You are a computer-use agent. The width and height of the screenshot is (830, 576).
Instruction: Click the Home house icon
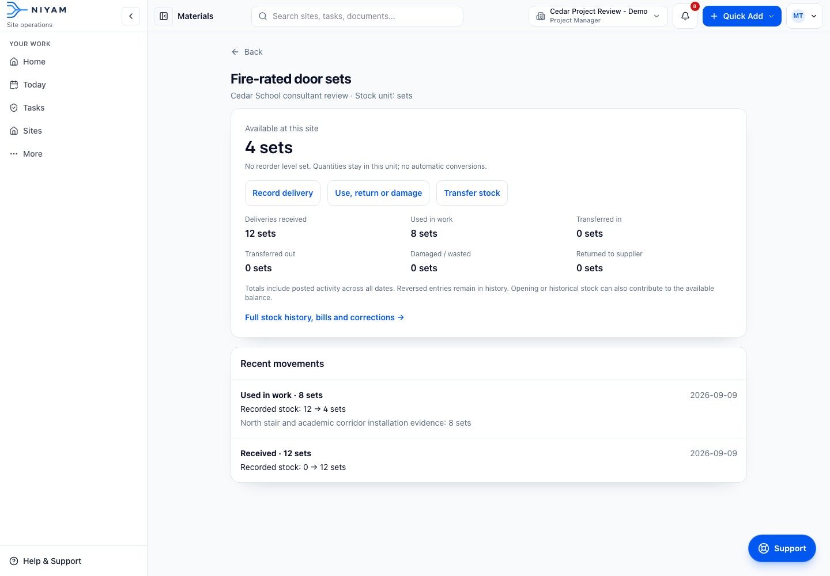14,62
